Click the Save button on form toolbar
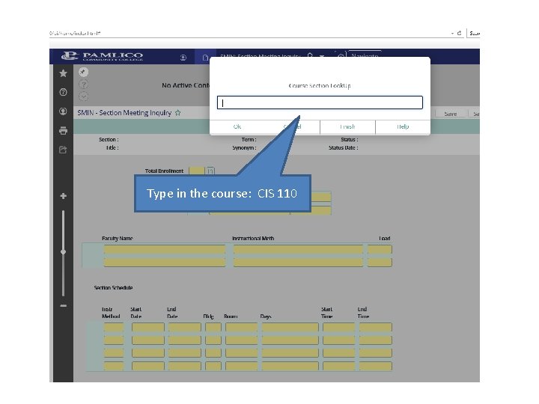 [x=451, y=114]
